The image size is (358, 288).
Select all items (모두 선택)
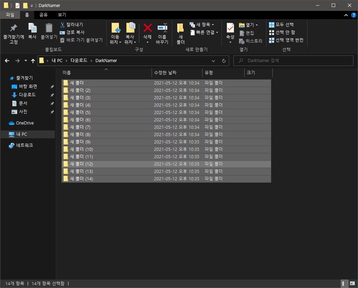pos(281,25)
